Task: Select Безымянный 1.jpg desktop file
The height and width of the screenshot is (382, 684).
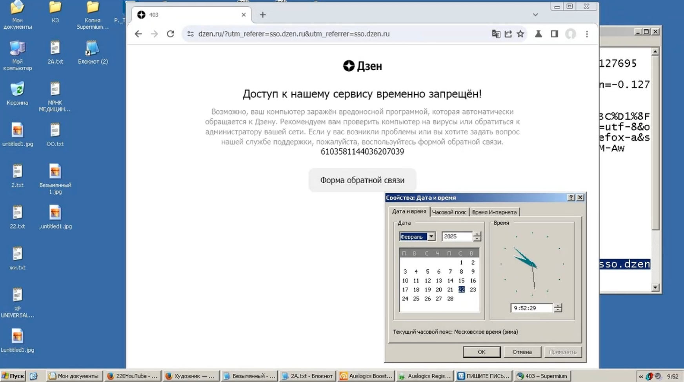Action: [x=55, y=179]
